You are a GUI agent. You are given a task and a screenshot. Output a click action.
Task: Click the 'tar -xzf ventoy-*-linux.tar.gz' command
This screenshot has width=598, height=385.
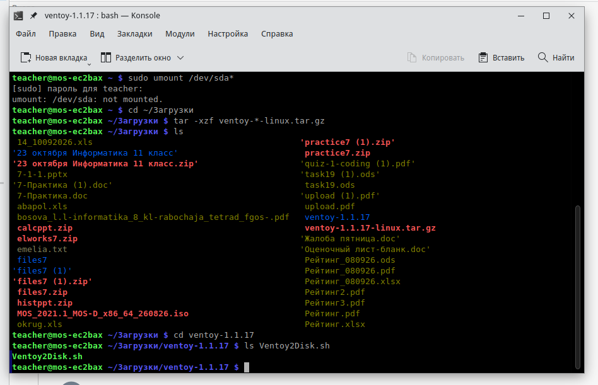[x=249, y=121]
